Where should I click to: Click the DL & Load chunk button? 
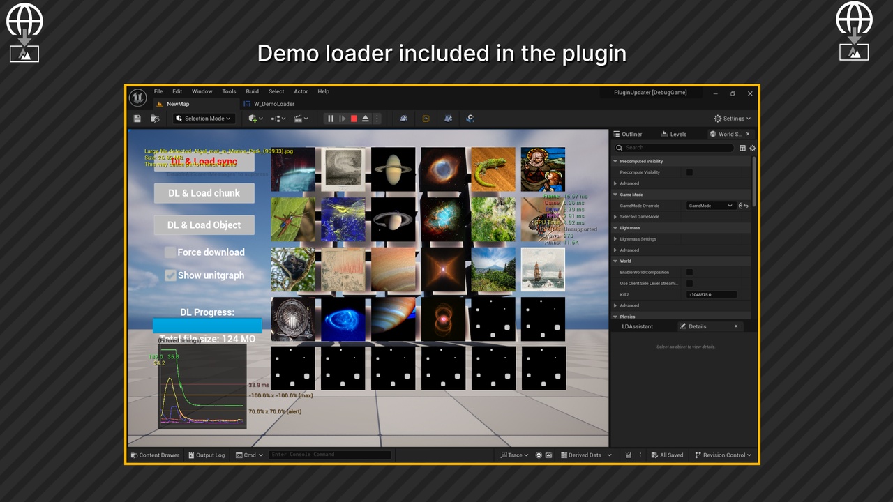[x=204, y=193]
